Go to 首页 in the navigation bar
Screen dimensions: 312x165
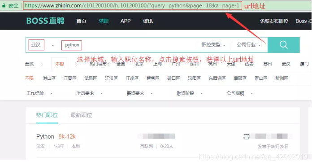tap(82, 21)
